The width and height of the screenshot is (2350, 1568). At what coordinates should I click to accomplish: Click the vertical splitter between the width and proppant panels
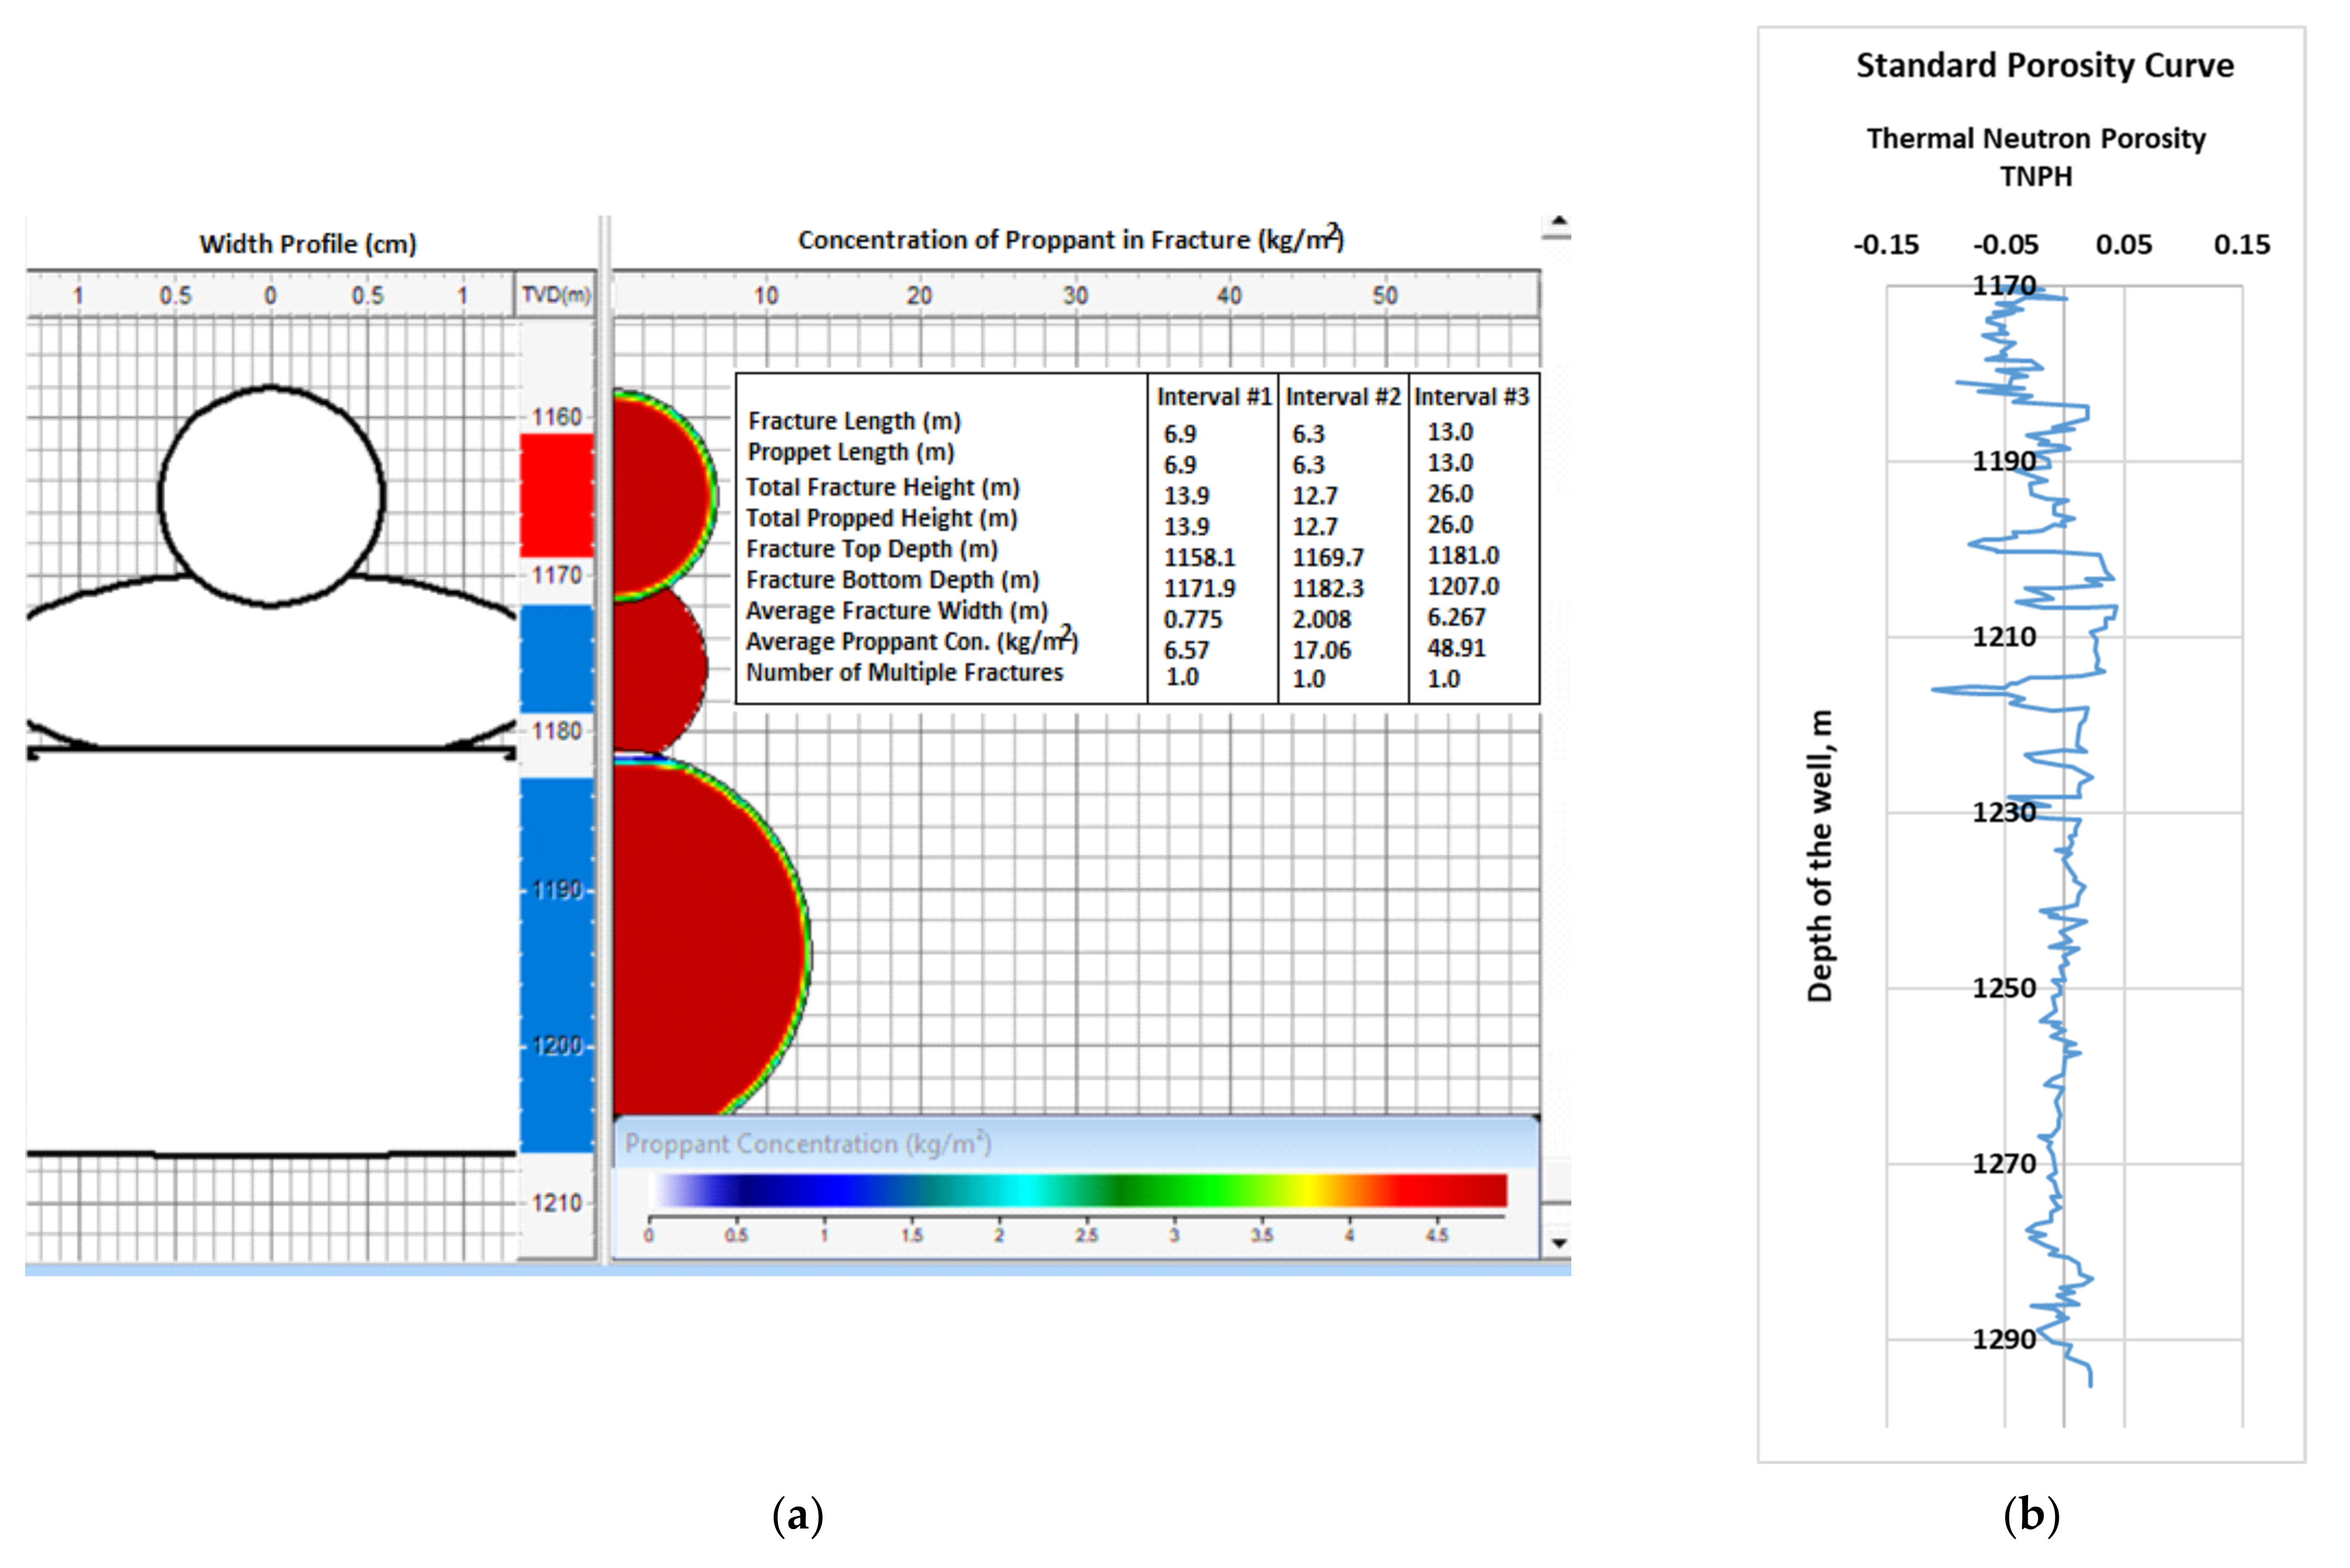click(603, 740)
